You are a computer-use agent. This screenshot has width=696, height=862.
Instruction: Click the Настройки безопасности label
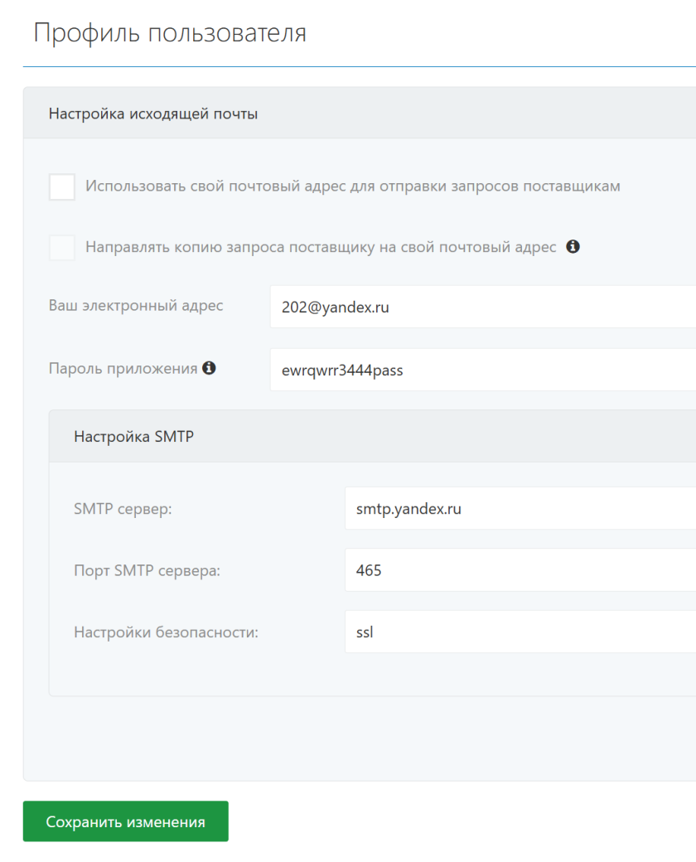[166, 632]
